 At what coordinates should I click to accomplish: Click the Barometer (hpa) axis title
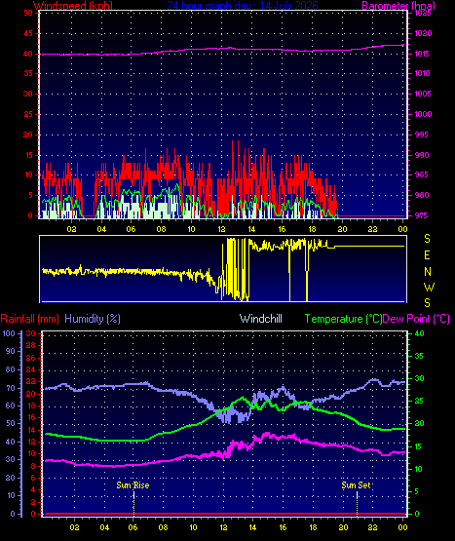pyautogui.click(x=398, y=5)
